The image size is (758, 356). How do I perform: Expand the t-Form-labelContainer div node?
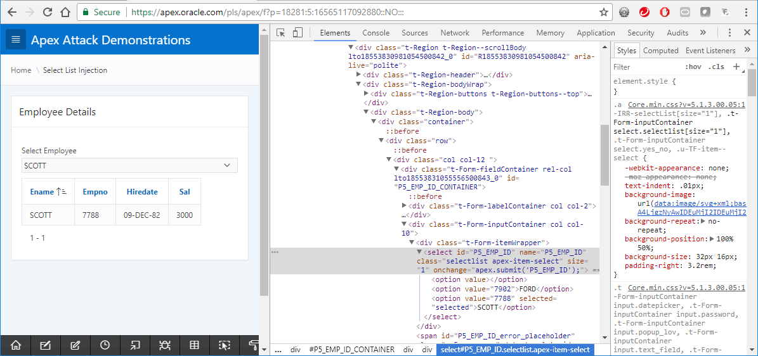(x=405, y=206)
